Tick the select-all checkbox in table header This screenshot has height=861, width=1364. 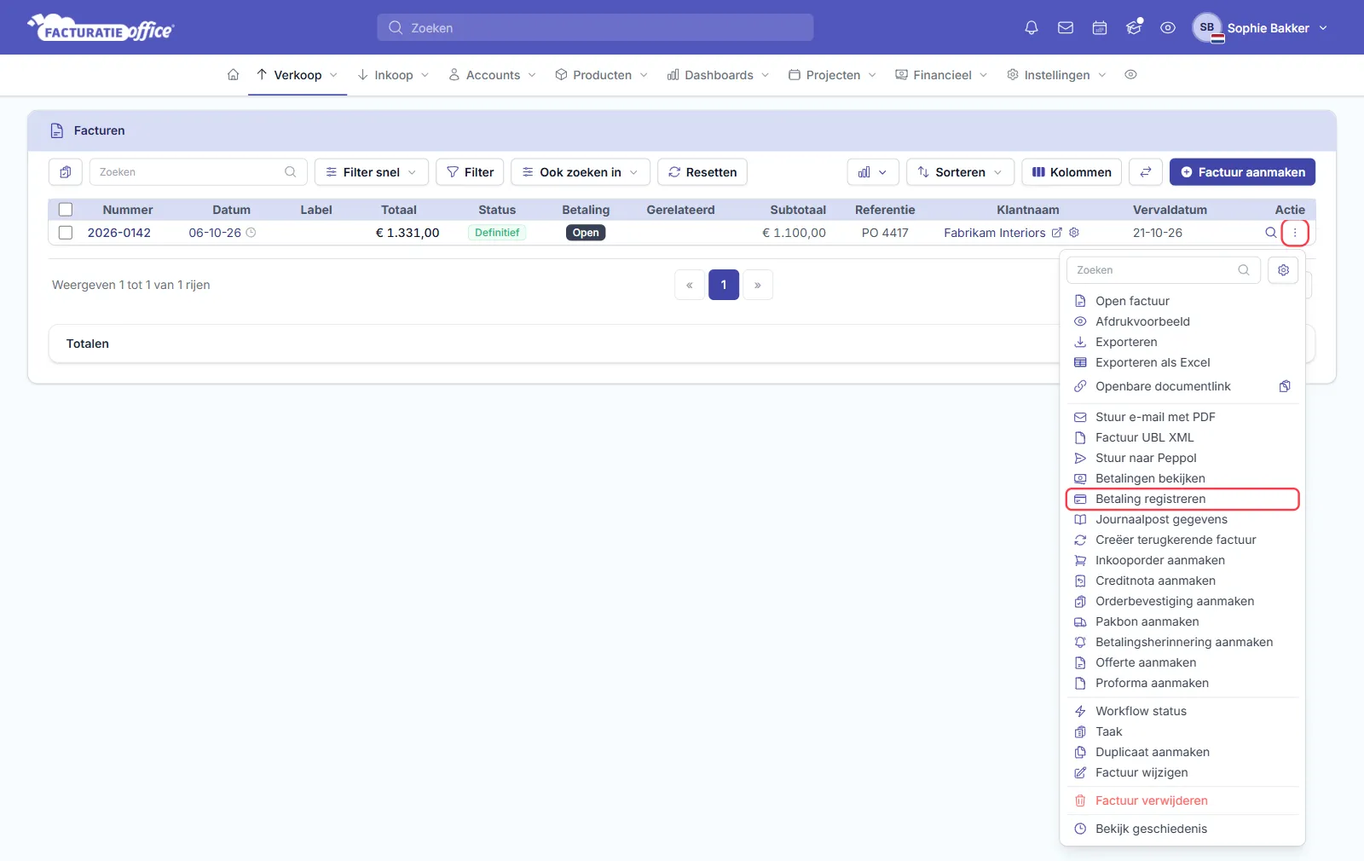point(66,210)
